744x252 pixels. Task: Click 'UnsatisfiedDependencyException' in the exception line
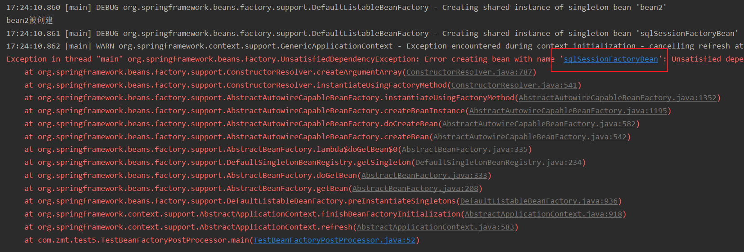coord(347,59)
